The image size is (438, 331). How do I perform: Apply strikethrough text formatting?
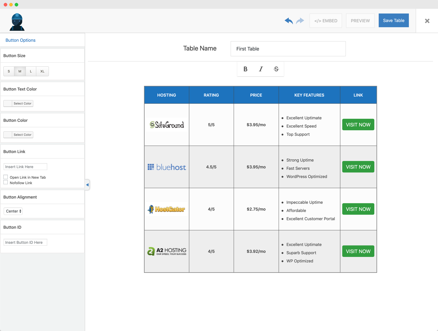pyautogui.click(x=276, y=69)
